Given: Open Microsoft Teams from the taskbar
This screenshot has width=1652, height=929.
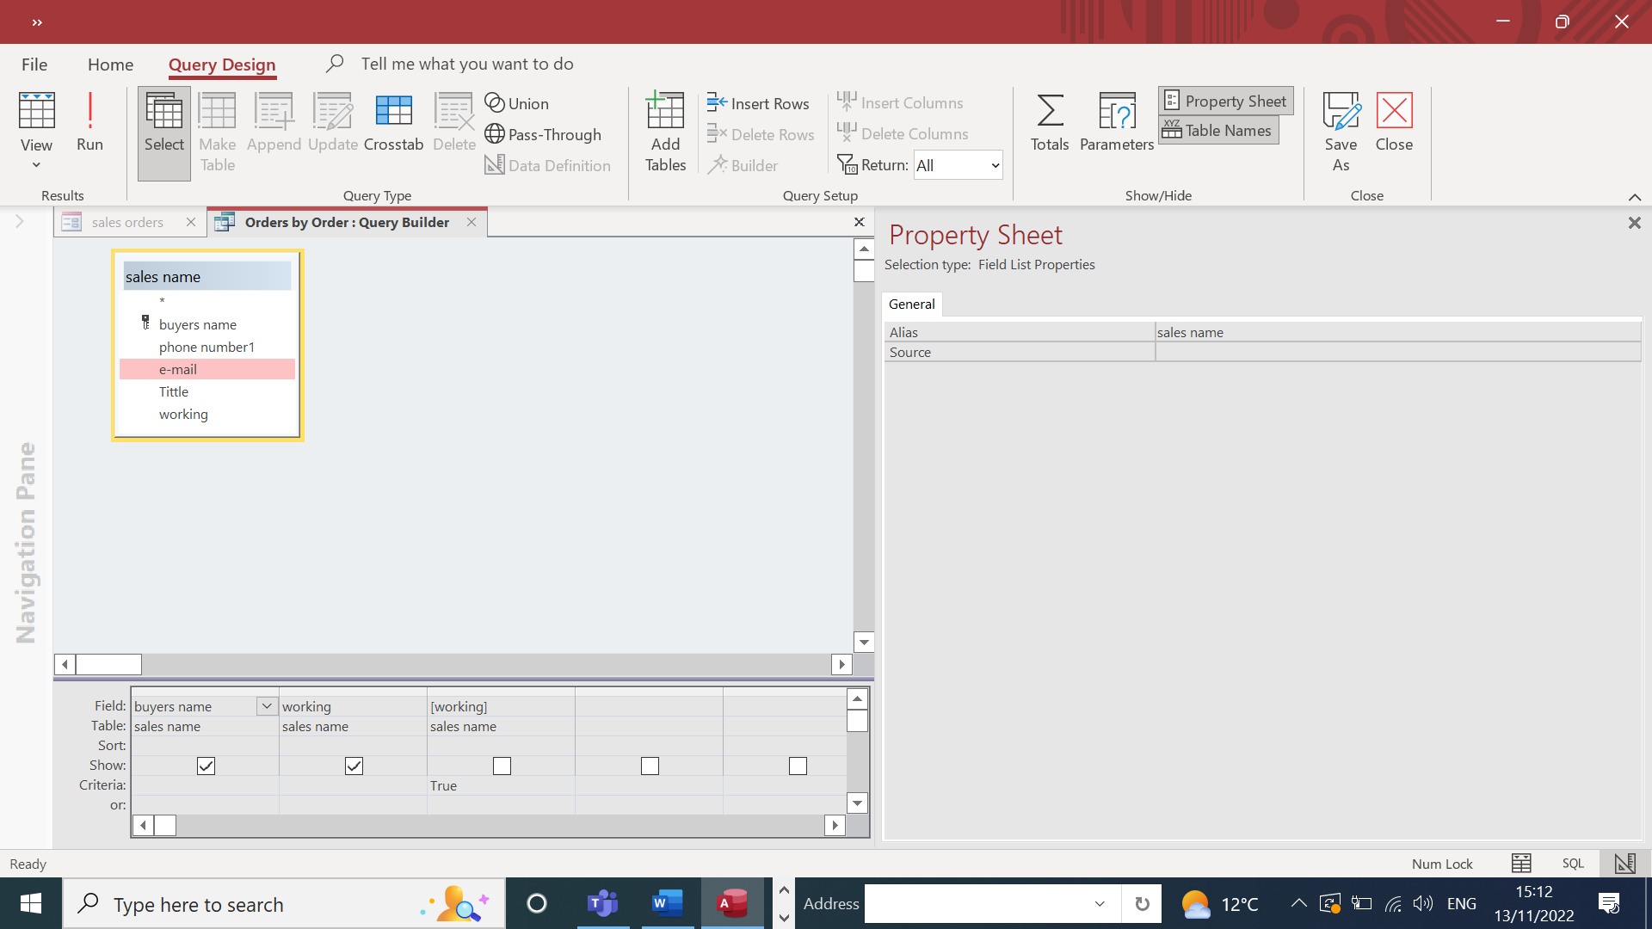Looking at the screenshot, I should click(602, 903).
